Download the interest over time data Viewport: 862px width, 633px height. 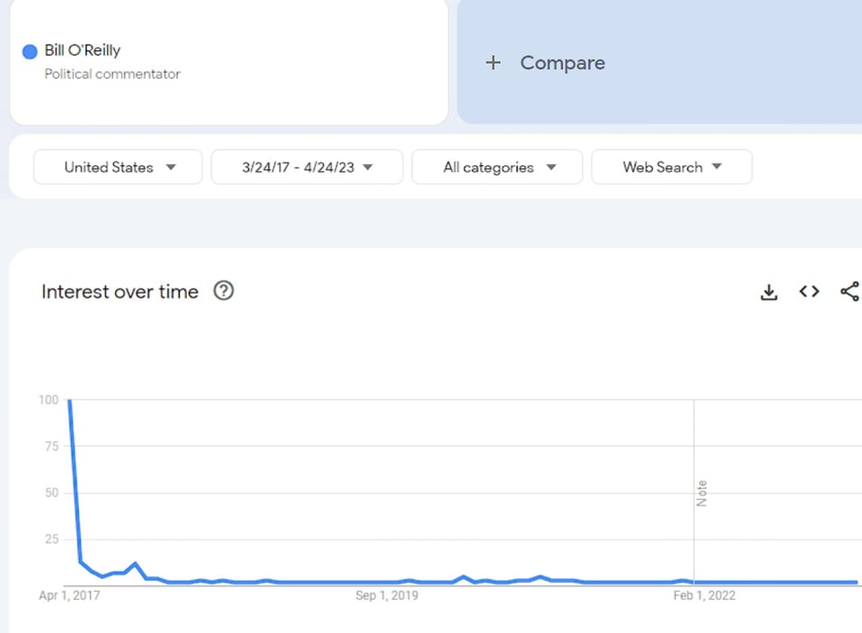pyautogui.click(x=769, y=292)
